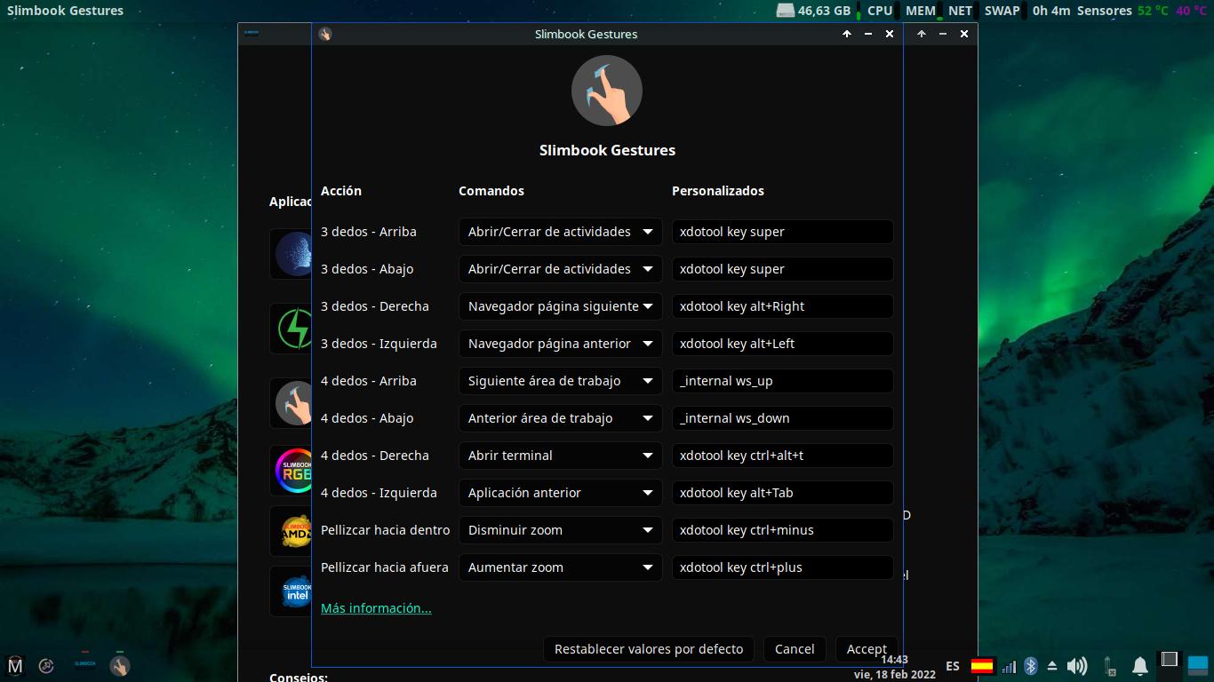Screen dimensions: 1214x682
Task: Click the 'xdotool key ctrl+alt+t' text field
Action: (x=782, y=456)
